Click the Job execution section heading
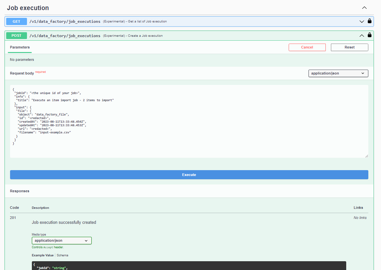381x270 pixels. pyautogui.click(x=28, y=8)
